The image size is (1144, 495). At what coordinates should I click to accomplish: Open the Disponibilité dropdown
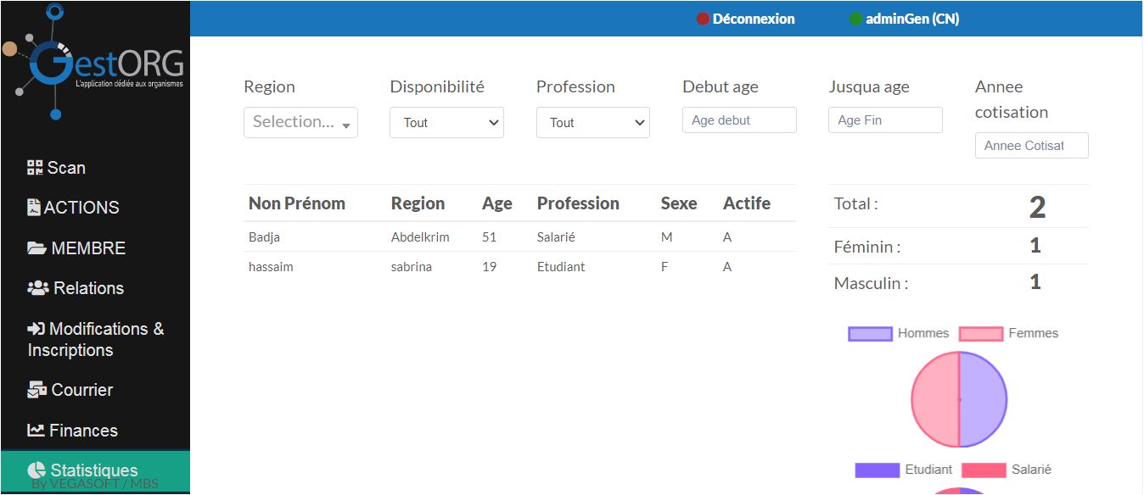[446, 122]
